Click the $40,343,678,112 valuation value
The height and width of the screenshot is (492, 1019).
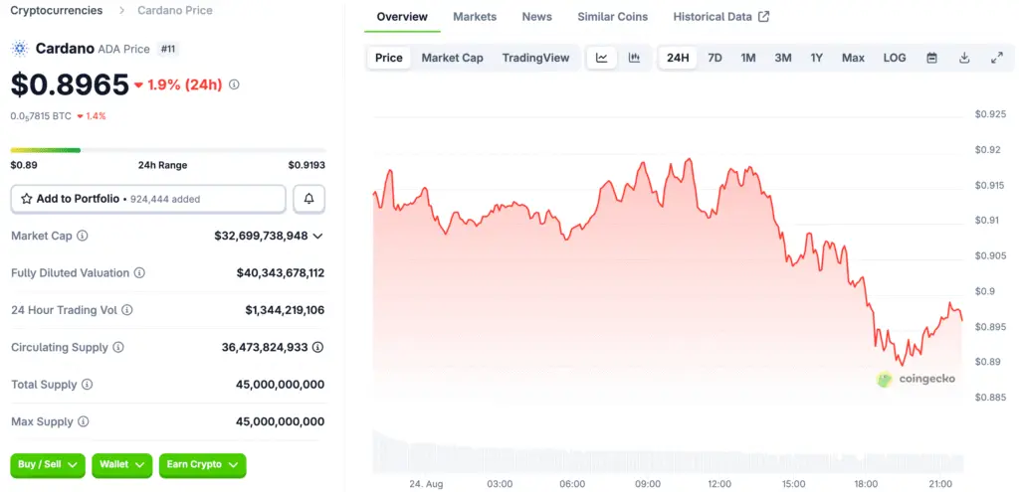pos(281,273)
